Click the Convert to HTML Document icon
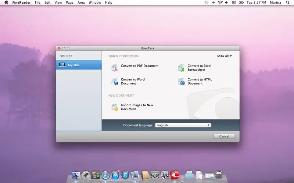The image size is (294, 183). point(181,81)
